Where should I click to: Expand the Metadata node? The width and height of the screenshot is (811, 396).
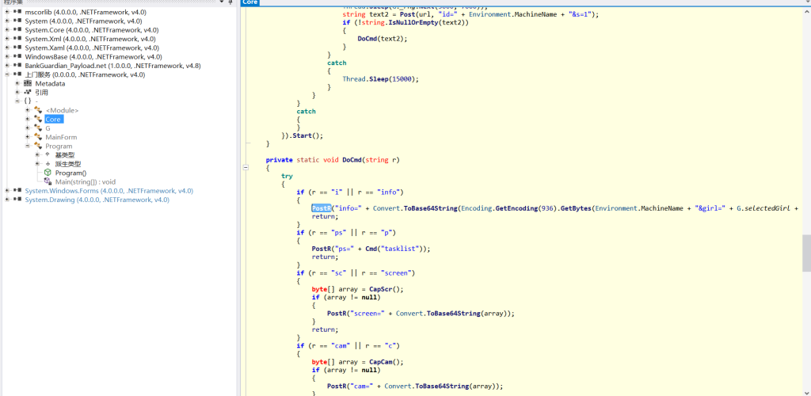tap(17, 83)
